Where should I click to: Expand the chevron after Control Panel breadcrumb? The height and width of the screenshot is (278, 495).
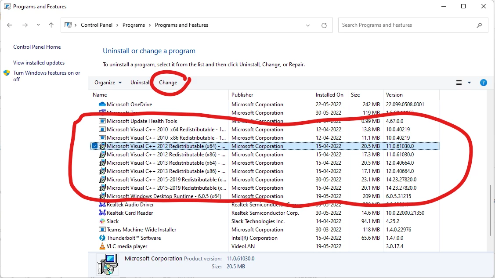tap(117, 25)
